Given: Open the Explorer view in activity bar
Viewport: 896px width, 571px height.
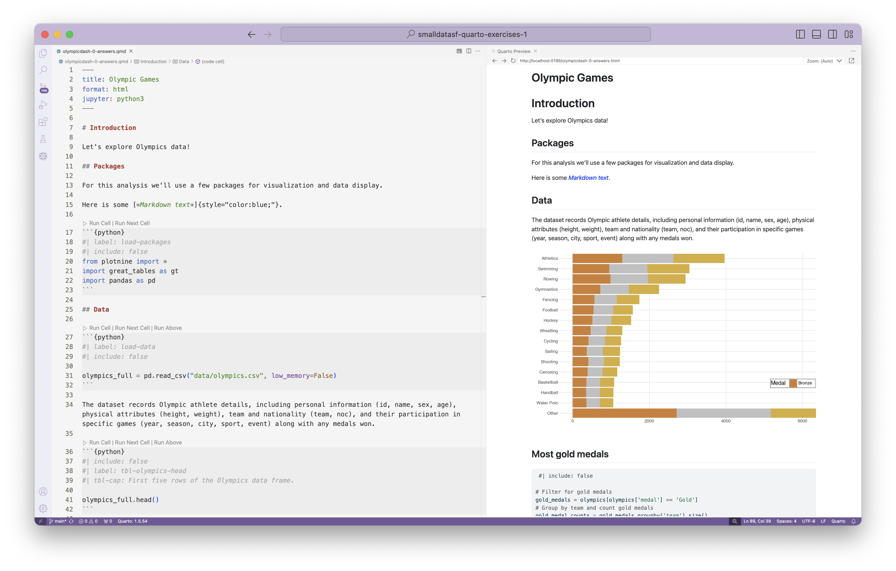Looking at the screenshot, I should tap(43, 53).
